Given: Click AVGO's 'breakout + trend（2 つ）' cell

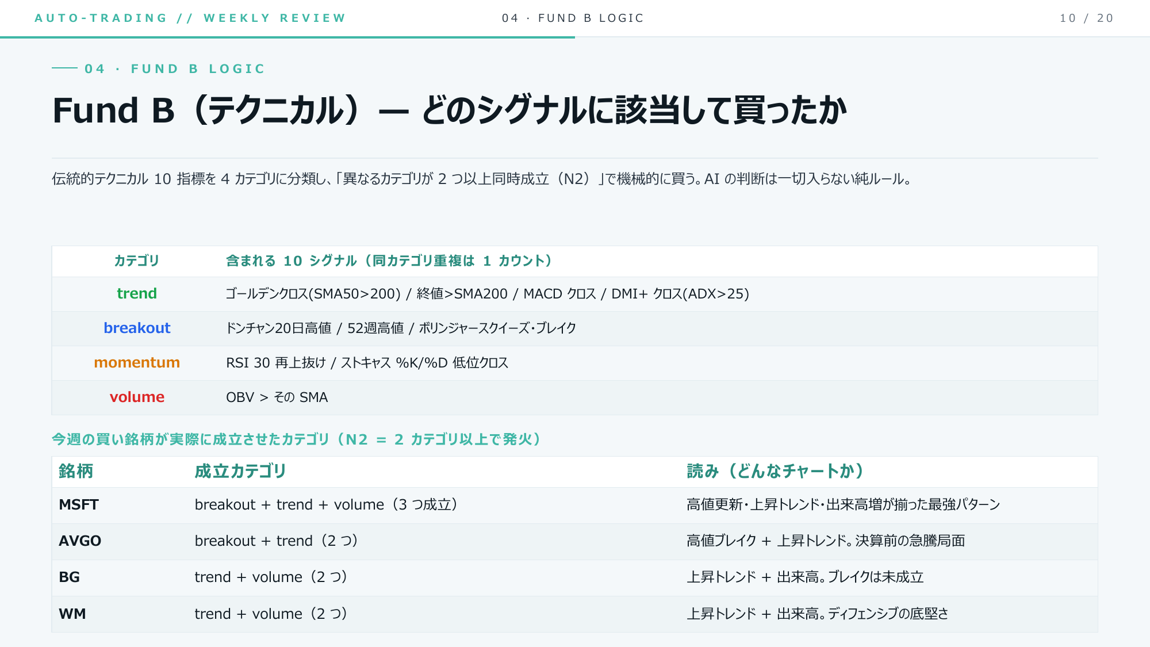Looking at the screenshot, I should click(x=277, y=541).
